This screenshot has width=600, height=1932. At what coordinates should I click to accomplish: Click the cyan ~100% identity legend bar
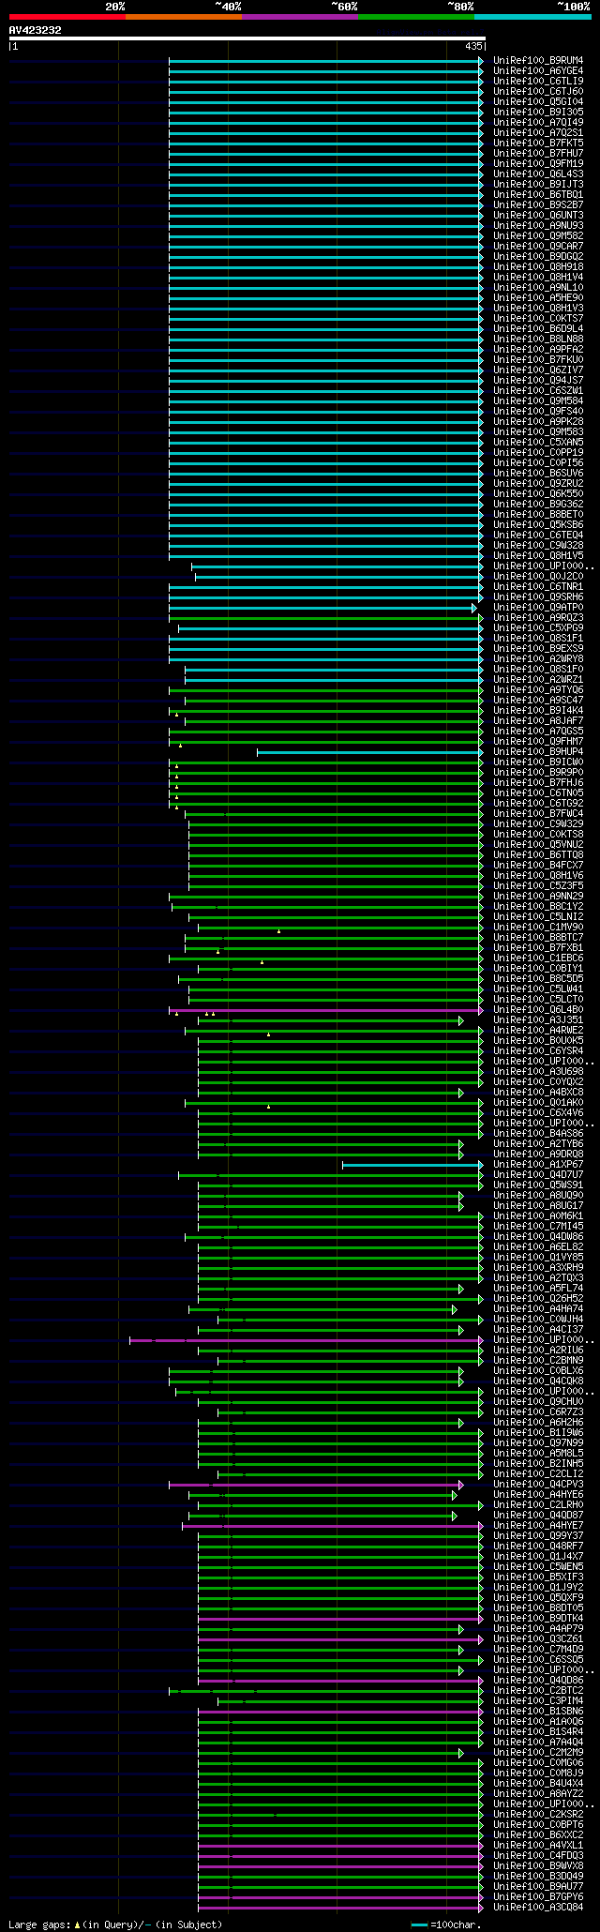pos(532,16)
